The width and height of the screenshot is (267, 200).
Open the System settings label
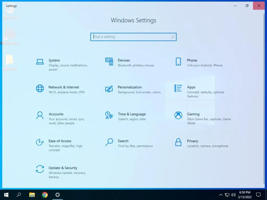coord(54,60)
